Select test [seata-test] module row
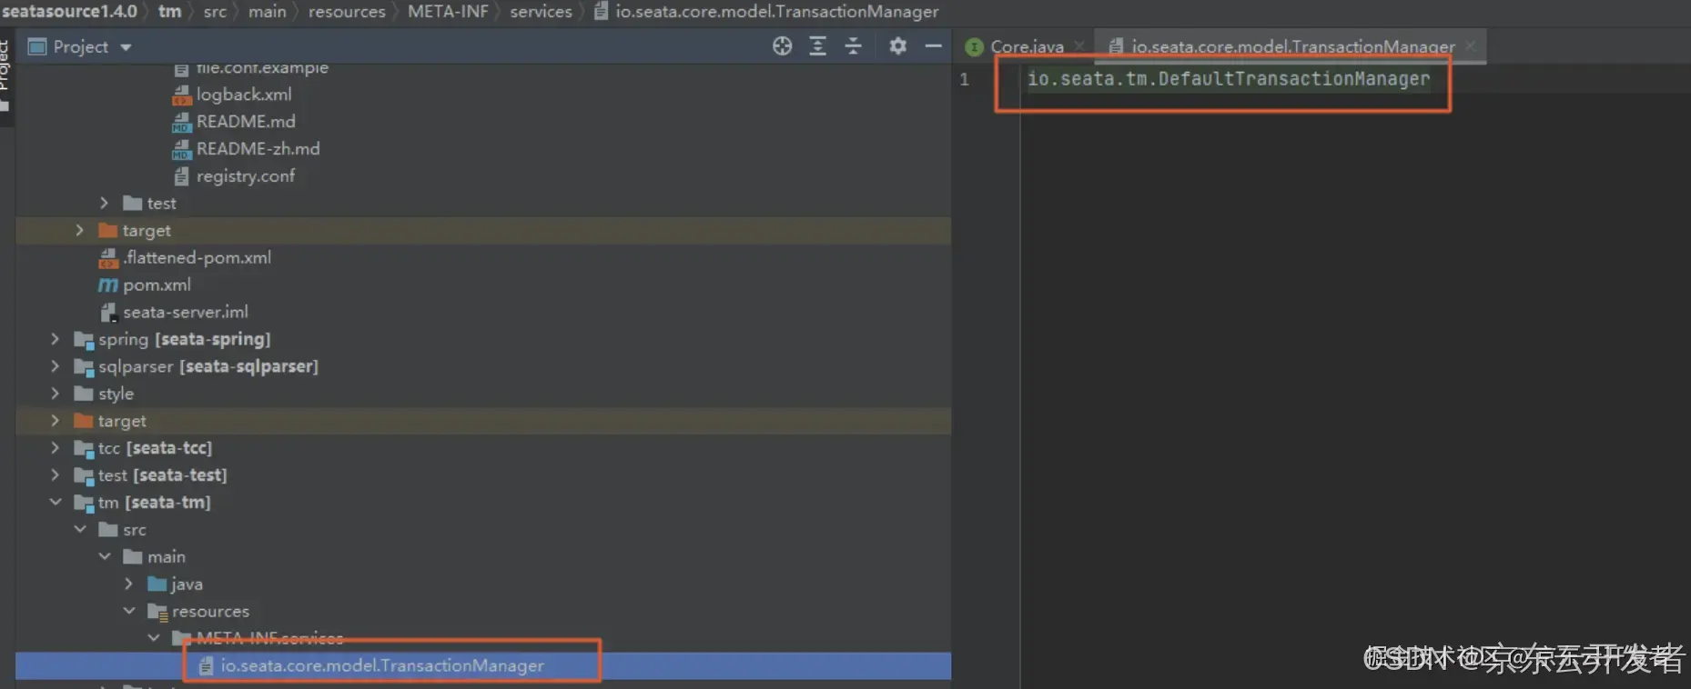This screenshot has width=1691, height=689. point(483,475)
